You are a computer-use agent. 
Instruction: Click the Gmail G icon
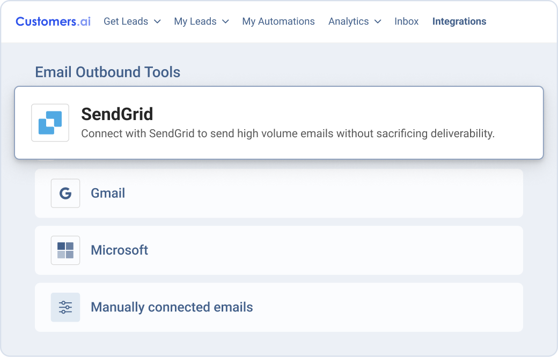65,194
